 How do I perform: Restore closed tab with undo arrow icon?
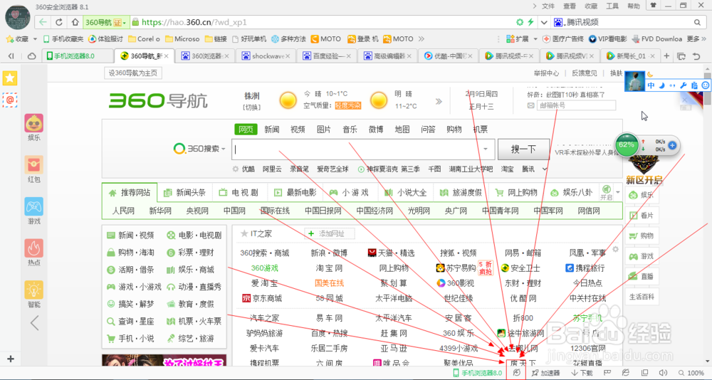point(696,56)
